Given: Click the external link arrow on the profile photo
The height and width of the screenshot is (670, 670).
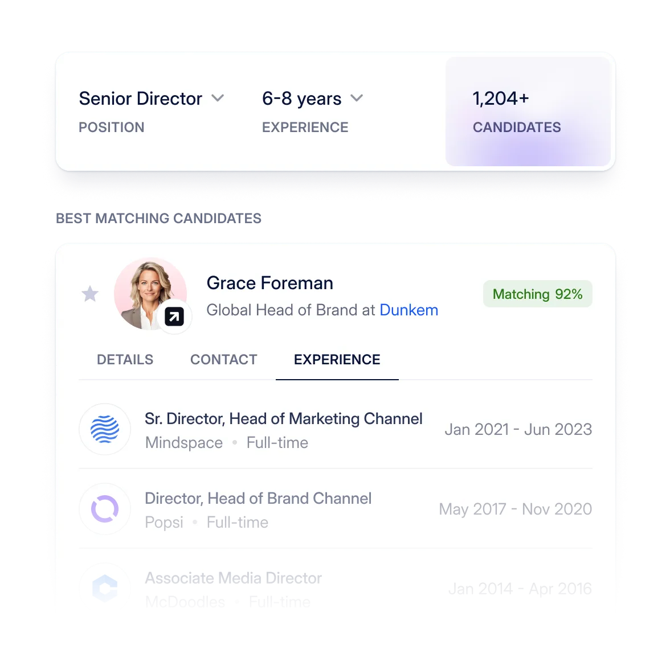Looking at the screenshot, I should click(x=173, y=316).
